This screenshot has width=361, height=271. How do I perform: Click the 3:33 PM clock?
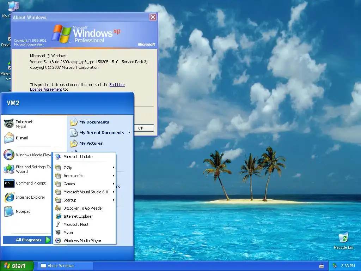pyautogui.click(x=348, y=266)
